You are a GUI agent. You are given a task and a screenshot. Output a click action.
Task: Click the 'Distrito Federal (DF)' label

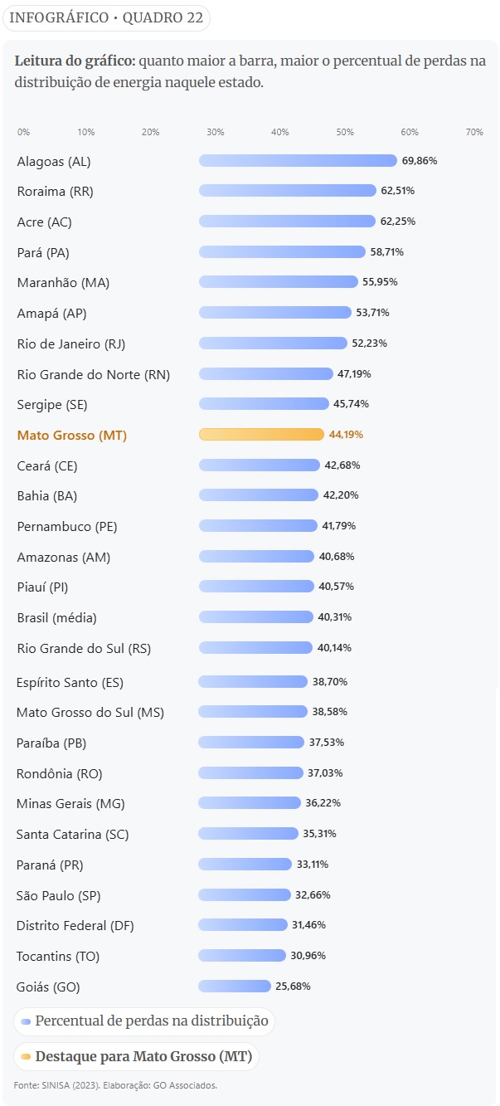click(x=75, y=926)
